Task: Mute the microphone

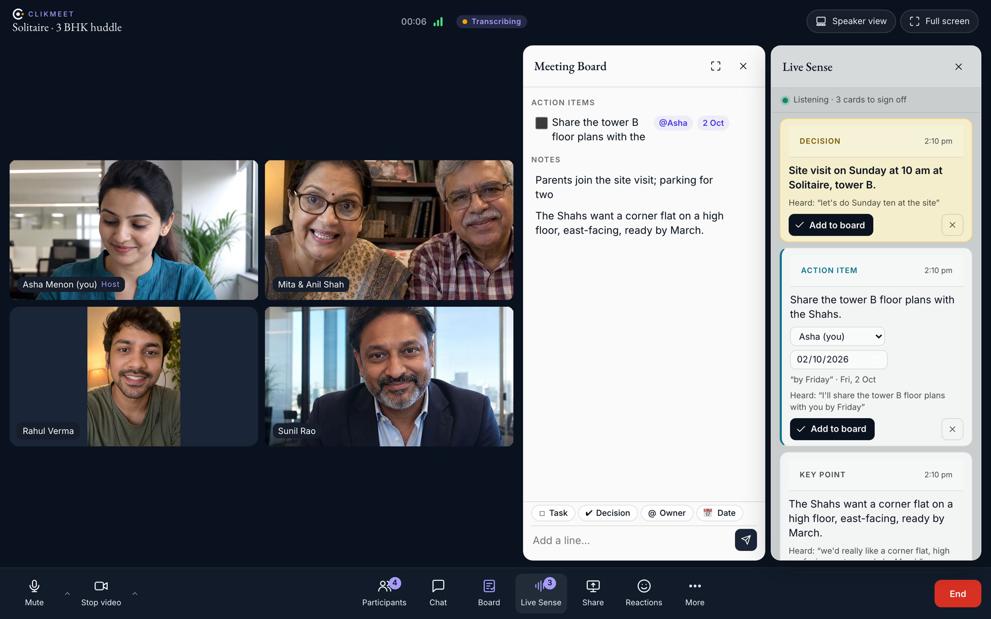Action: 34,593
